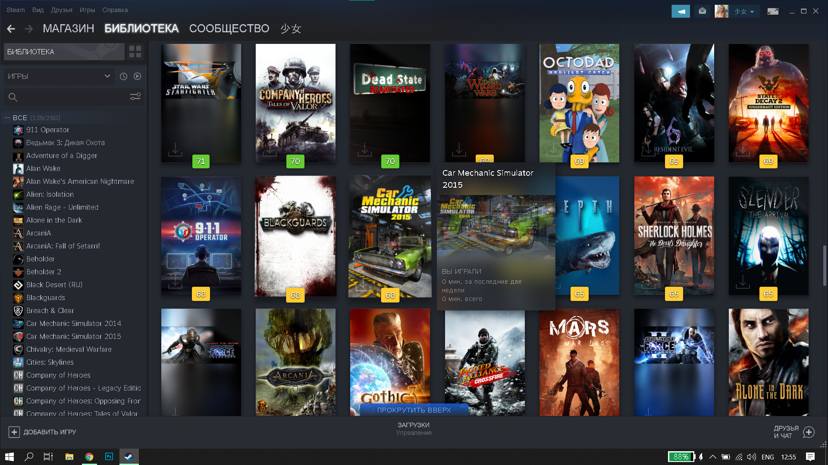Enter Big Picture mode icon

pyautogui.click(x=773, y=11)
